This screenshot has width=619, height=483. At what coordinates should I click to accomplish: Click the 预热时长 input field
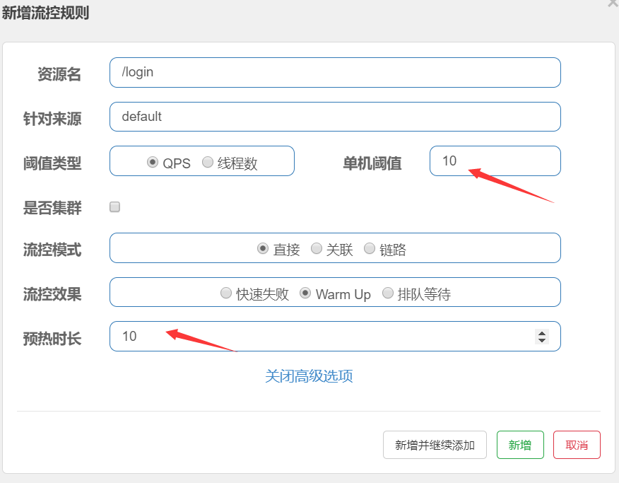(x=335, y=337)
